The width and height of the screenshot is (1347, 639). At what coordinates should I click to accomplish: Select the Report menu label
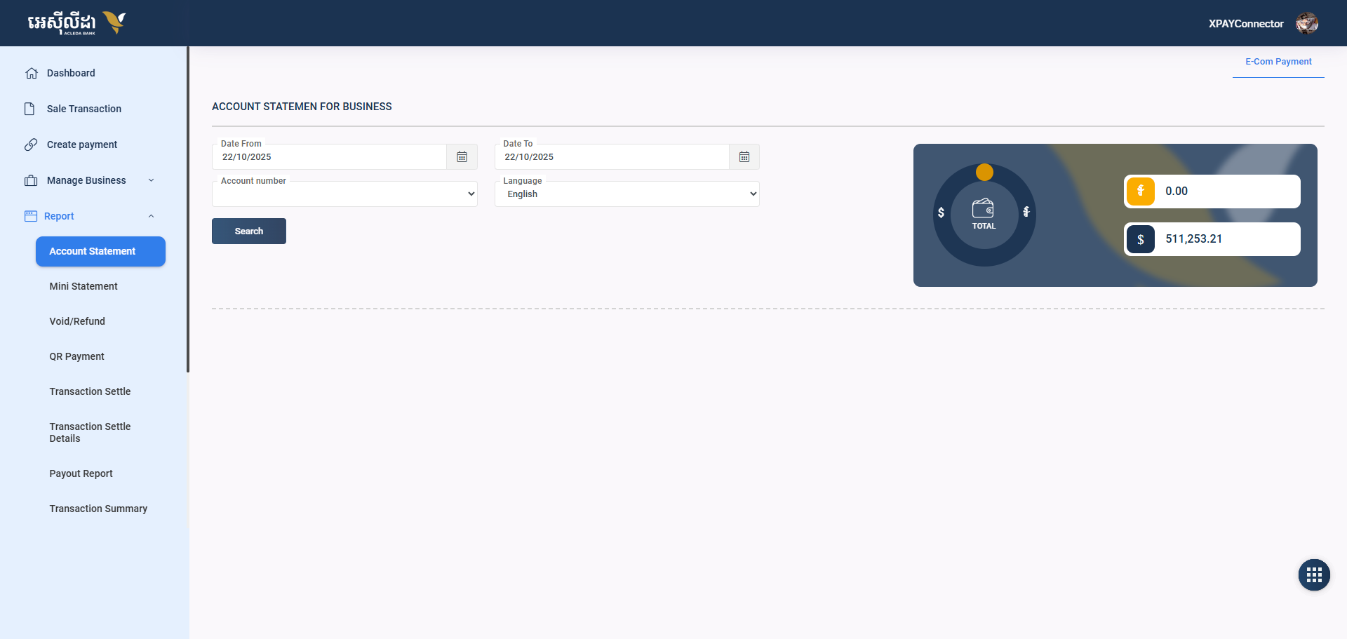59,216
